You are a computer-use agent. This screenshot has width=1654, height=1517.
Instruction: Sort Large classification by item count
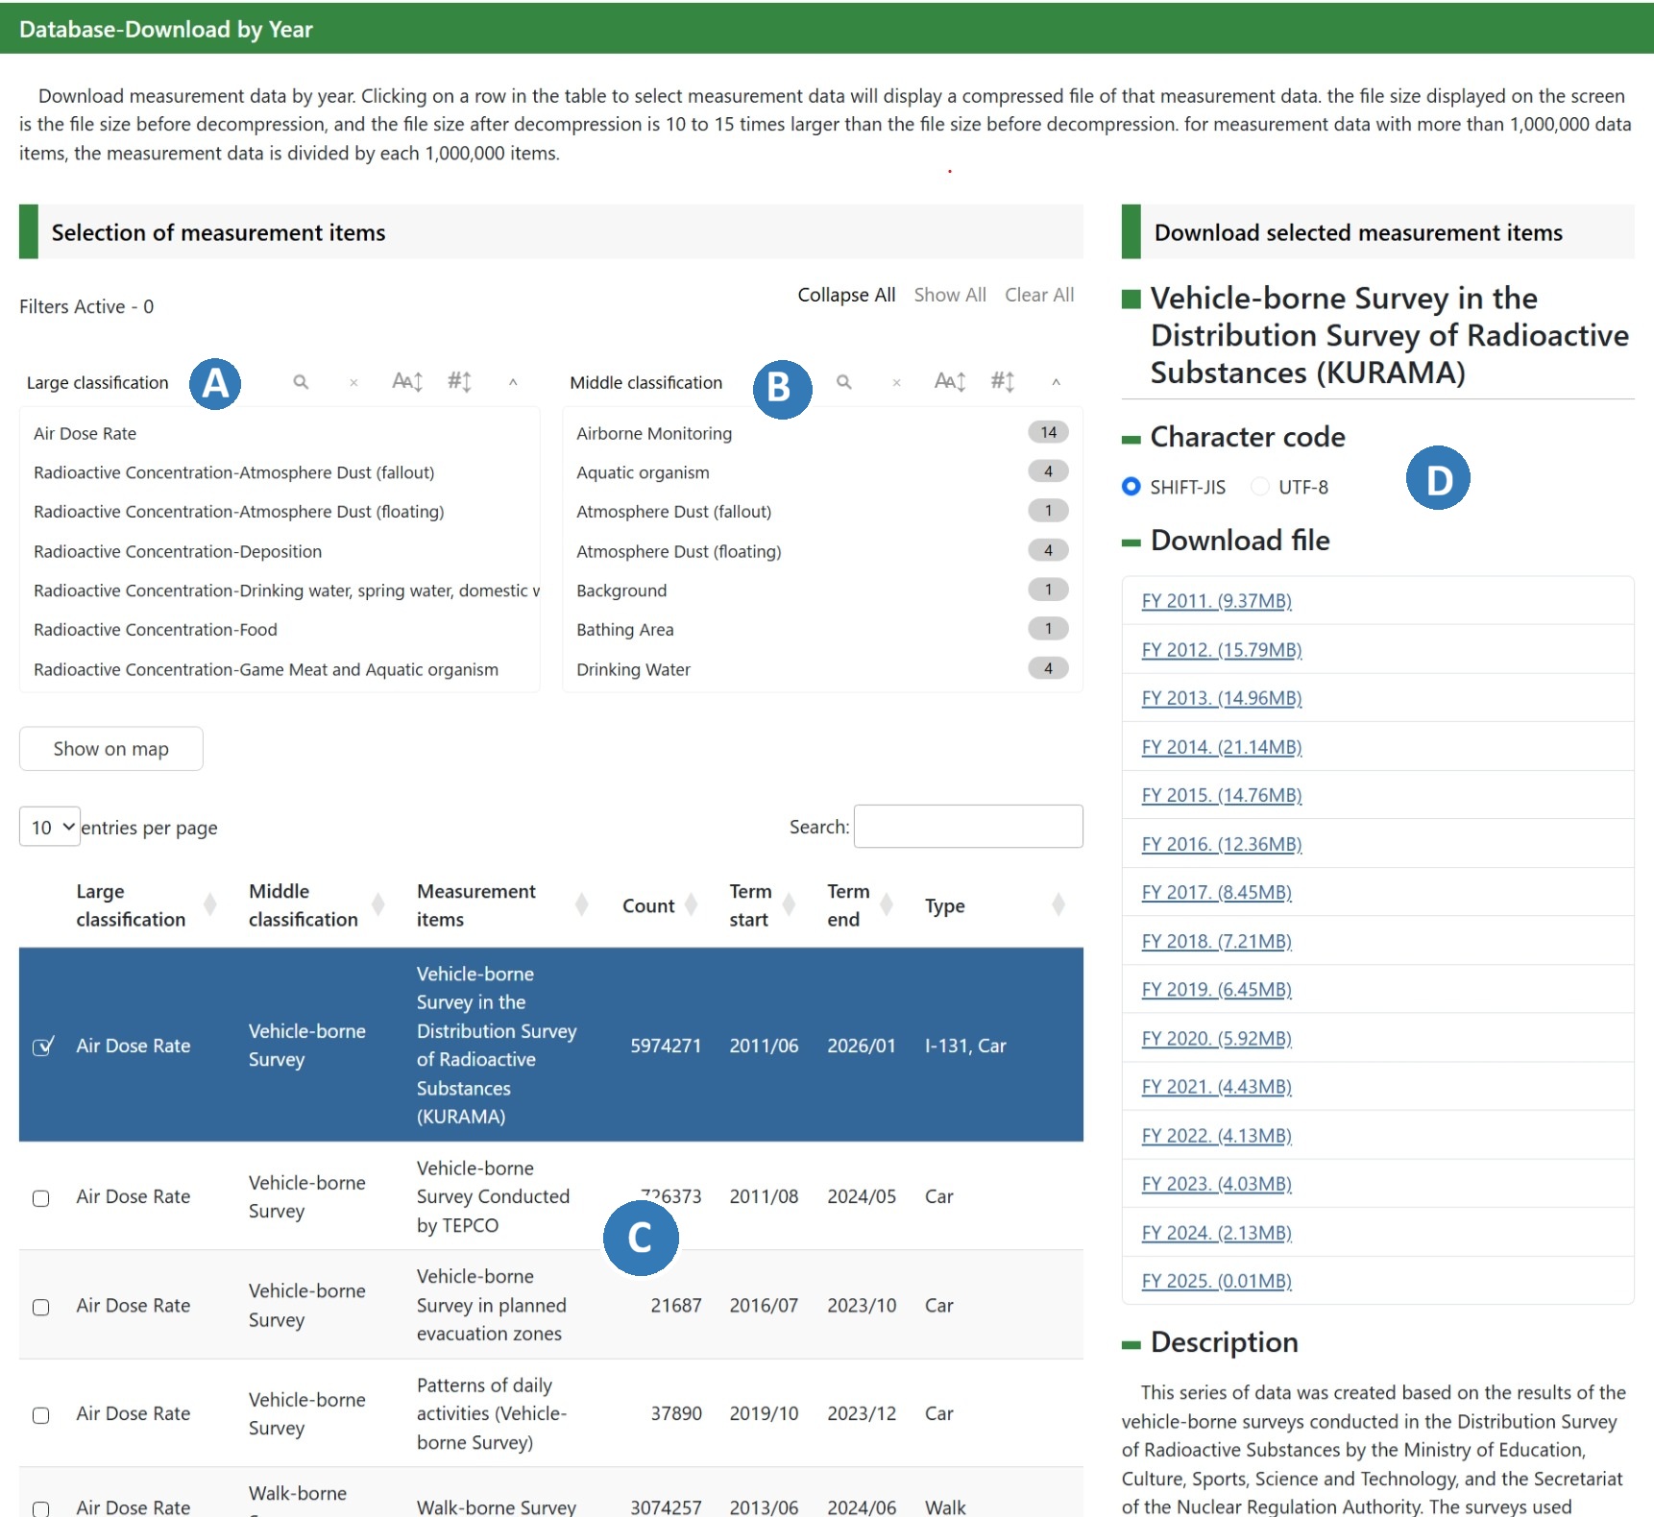coord(460,381)
